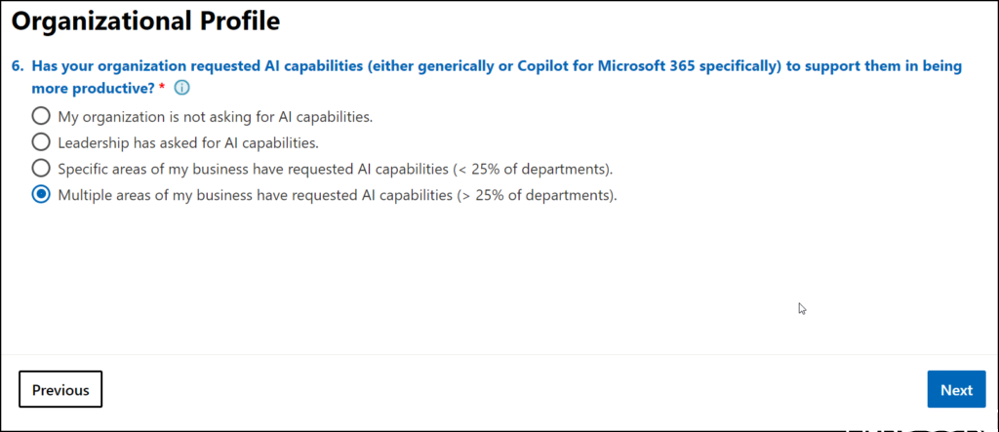Go to the next page with Next
Image resolution: width=999 pixels, height=432 pixels.
[x=955, y=390]
